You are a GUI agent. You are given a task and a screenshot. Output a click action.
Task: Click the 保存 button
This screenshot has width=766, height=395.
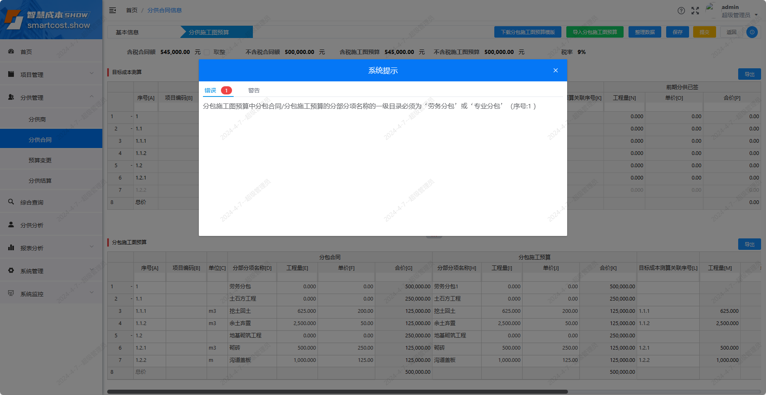(x=677, y=32)
